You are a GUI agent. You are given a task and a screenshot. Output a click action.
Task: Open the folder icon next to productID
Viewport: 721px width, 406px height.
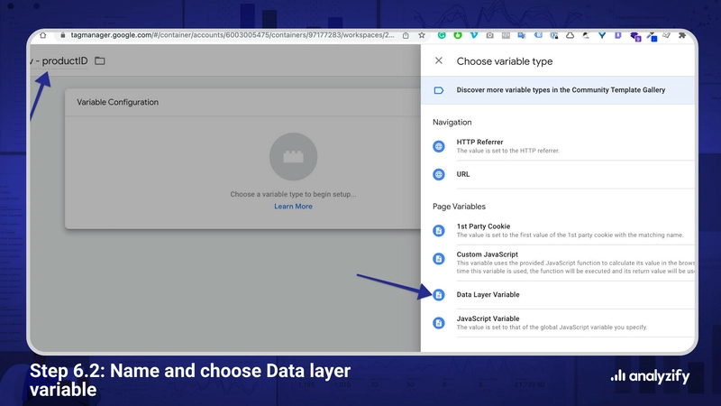[100, 61]
